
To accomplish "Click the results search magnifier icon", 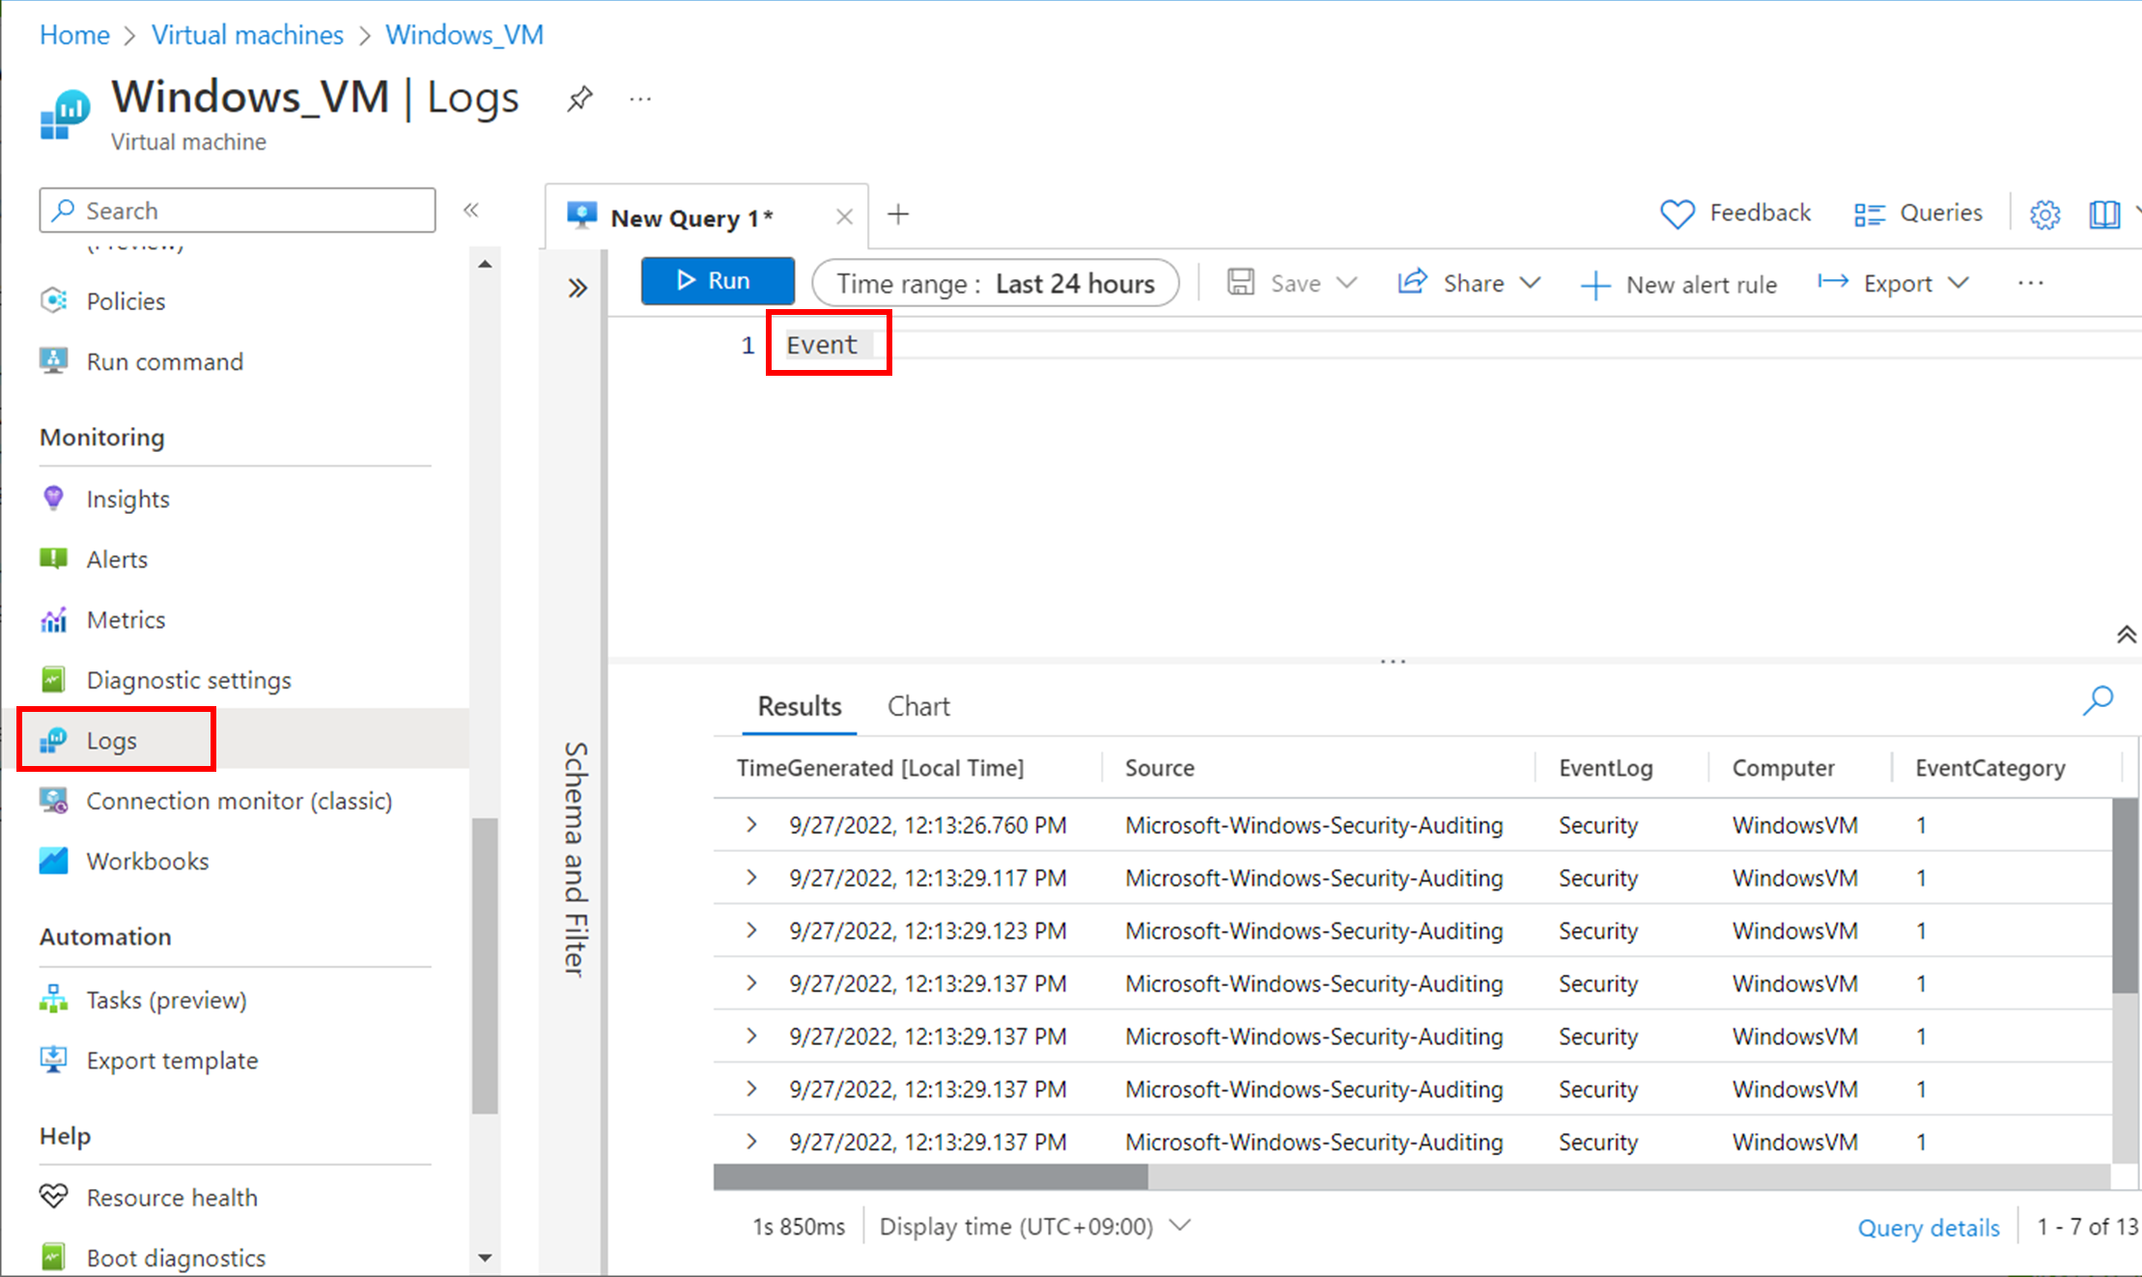I will [x=2098, y=700].
